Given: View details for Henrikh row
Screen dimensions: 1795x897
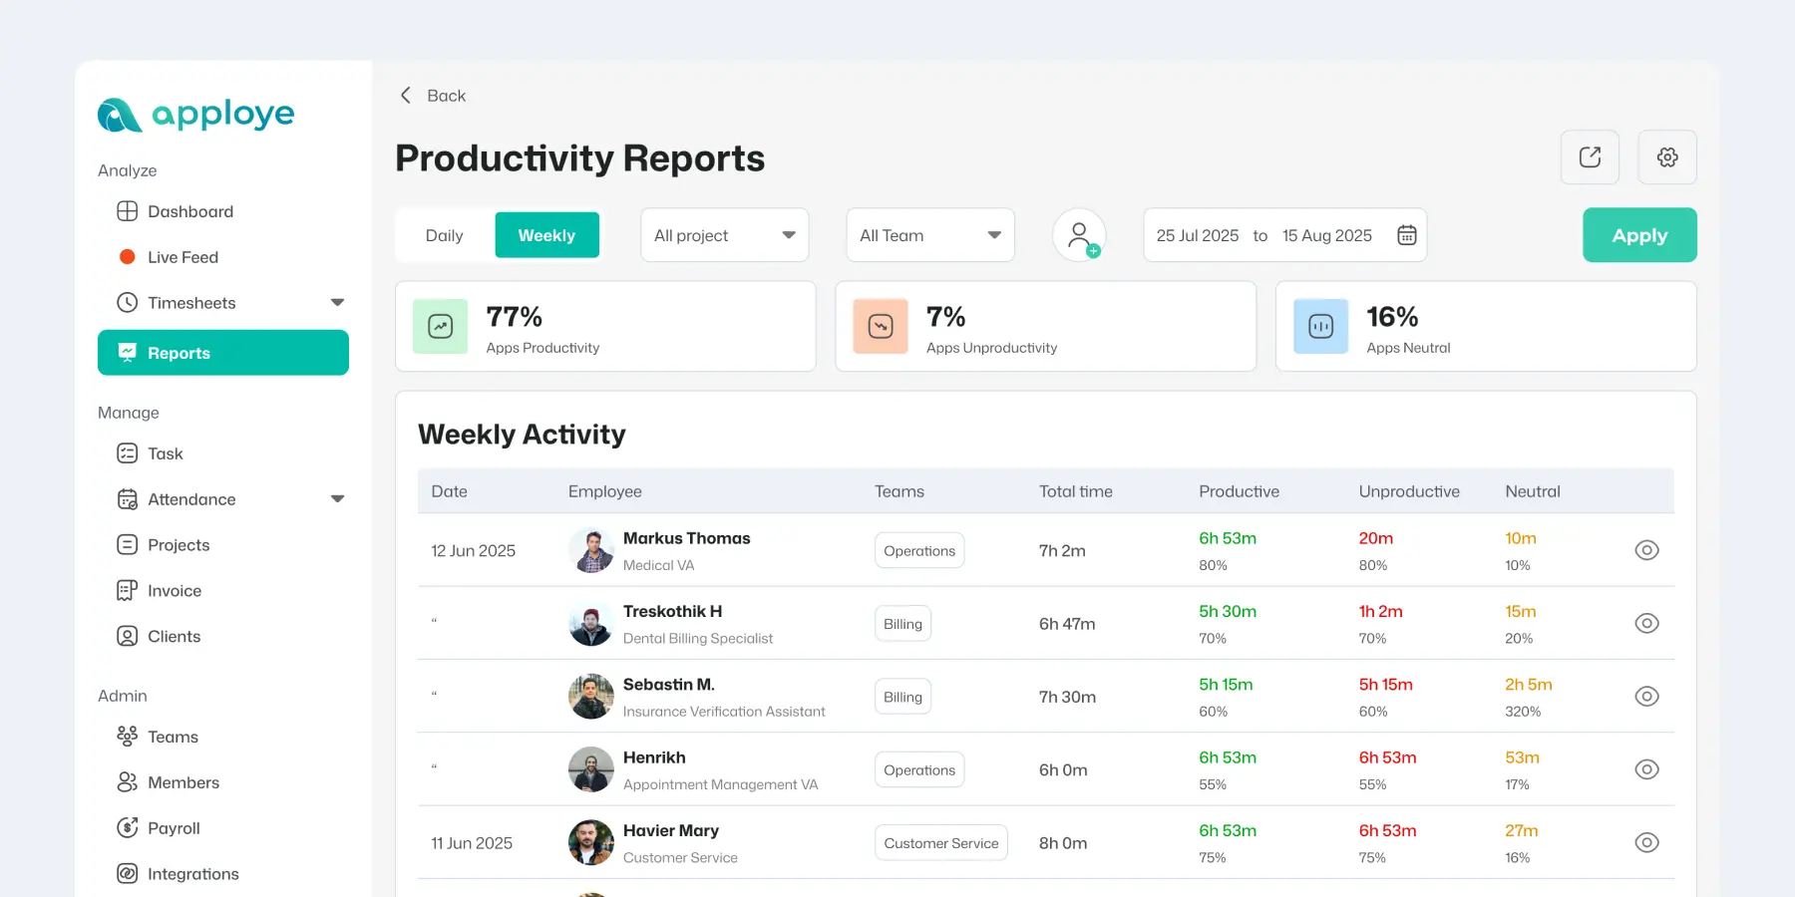Looking at the screenshot, I should [x=1646, y=769].
